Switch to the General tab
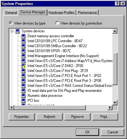This screenshot has width=127, height=139. (11, 13)
